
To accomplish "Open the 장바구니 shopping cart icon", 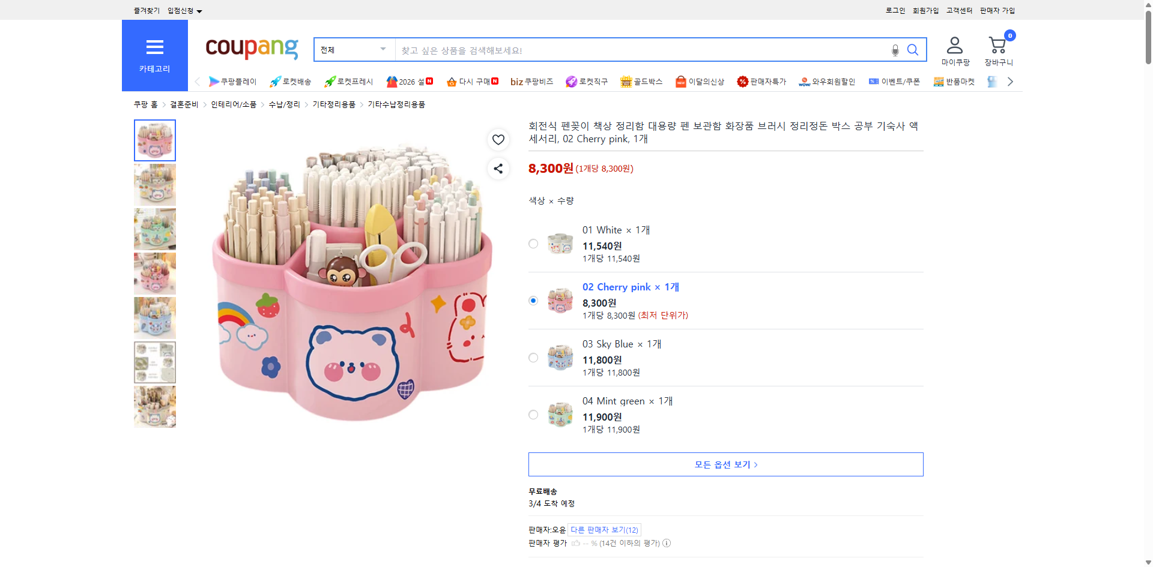I will pyautogui.click(x=997, y=45).
